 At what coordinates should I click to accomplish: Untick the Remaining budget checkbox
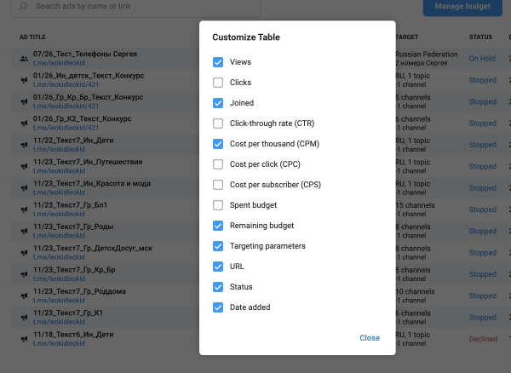[x=218, y=226]
